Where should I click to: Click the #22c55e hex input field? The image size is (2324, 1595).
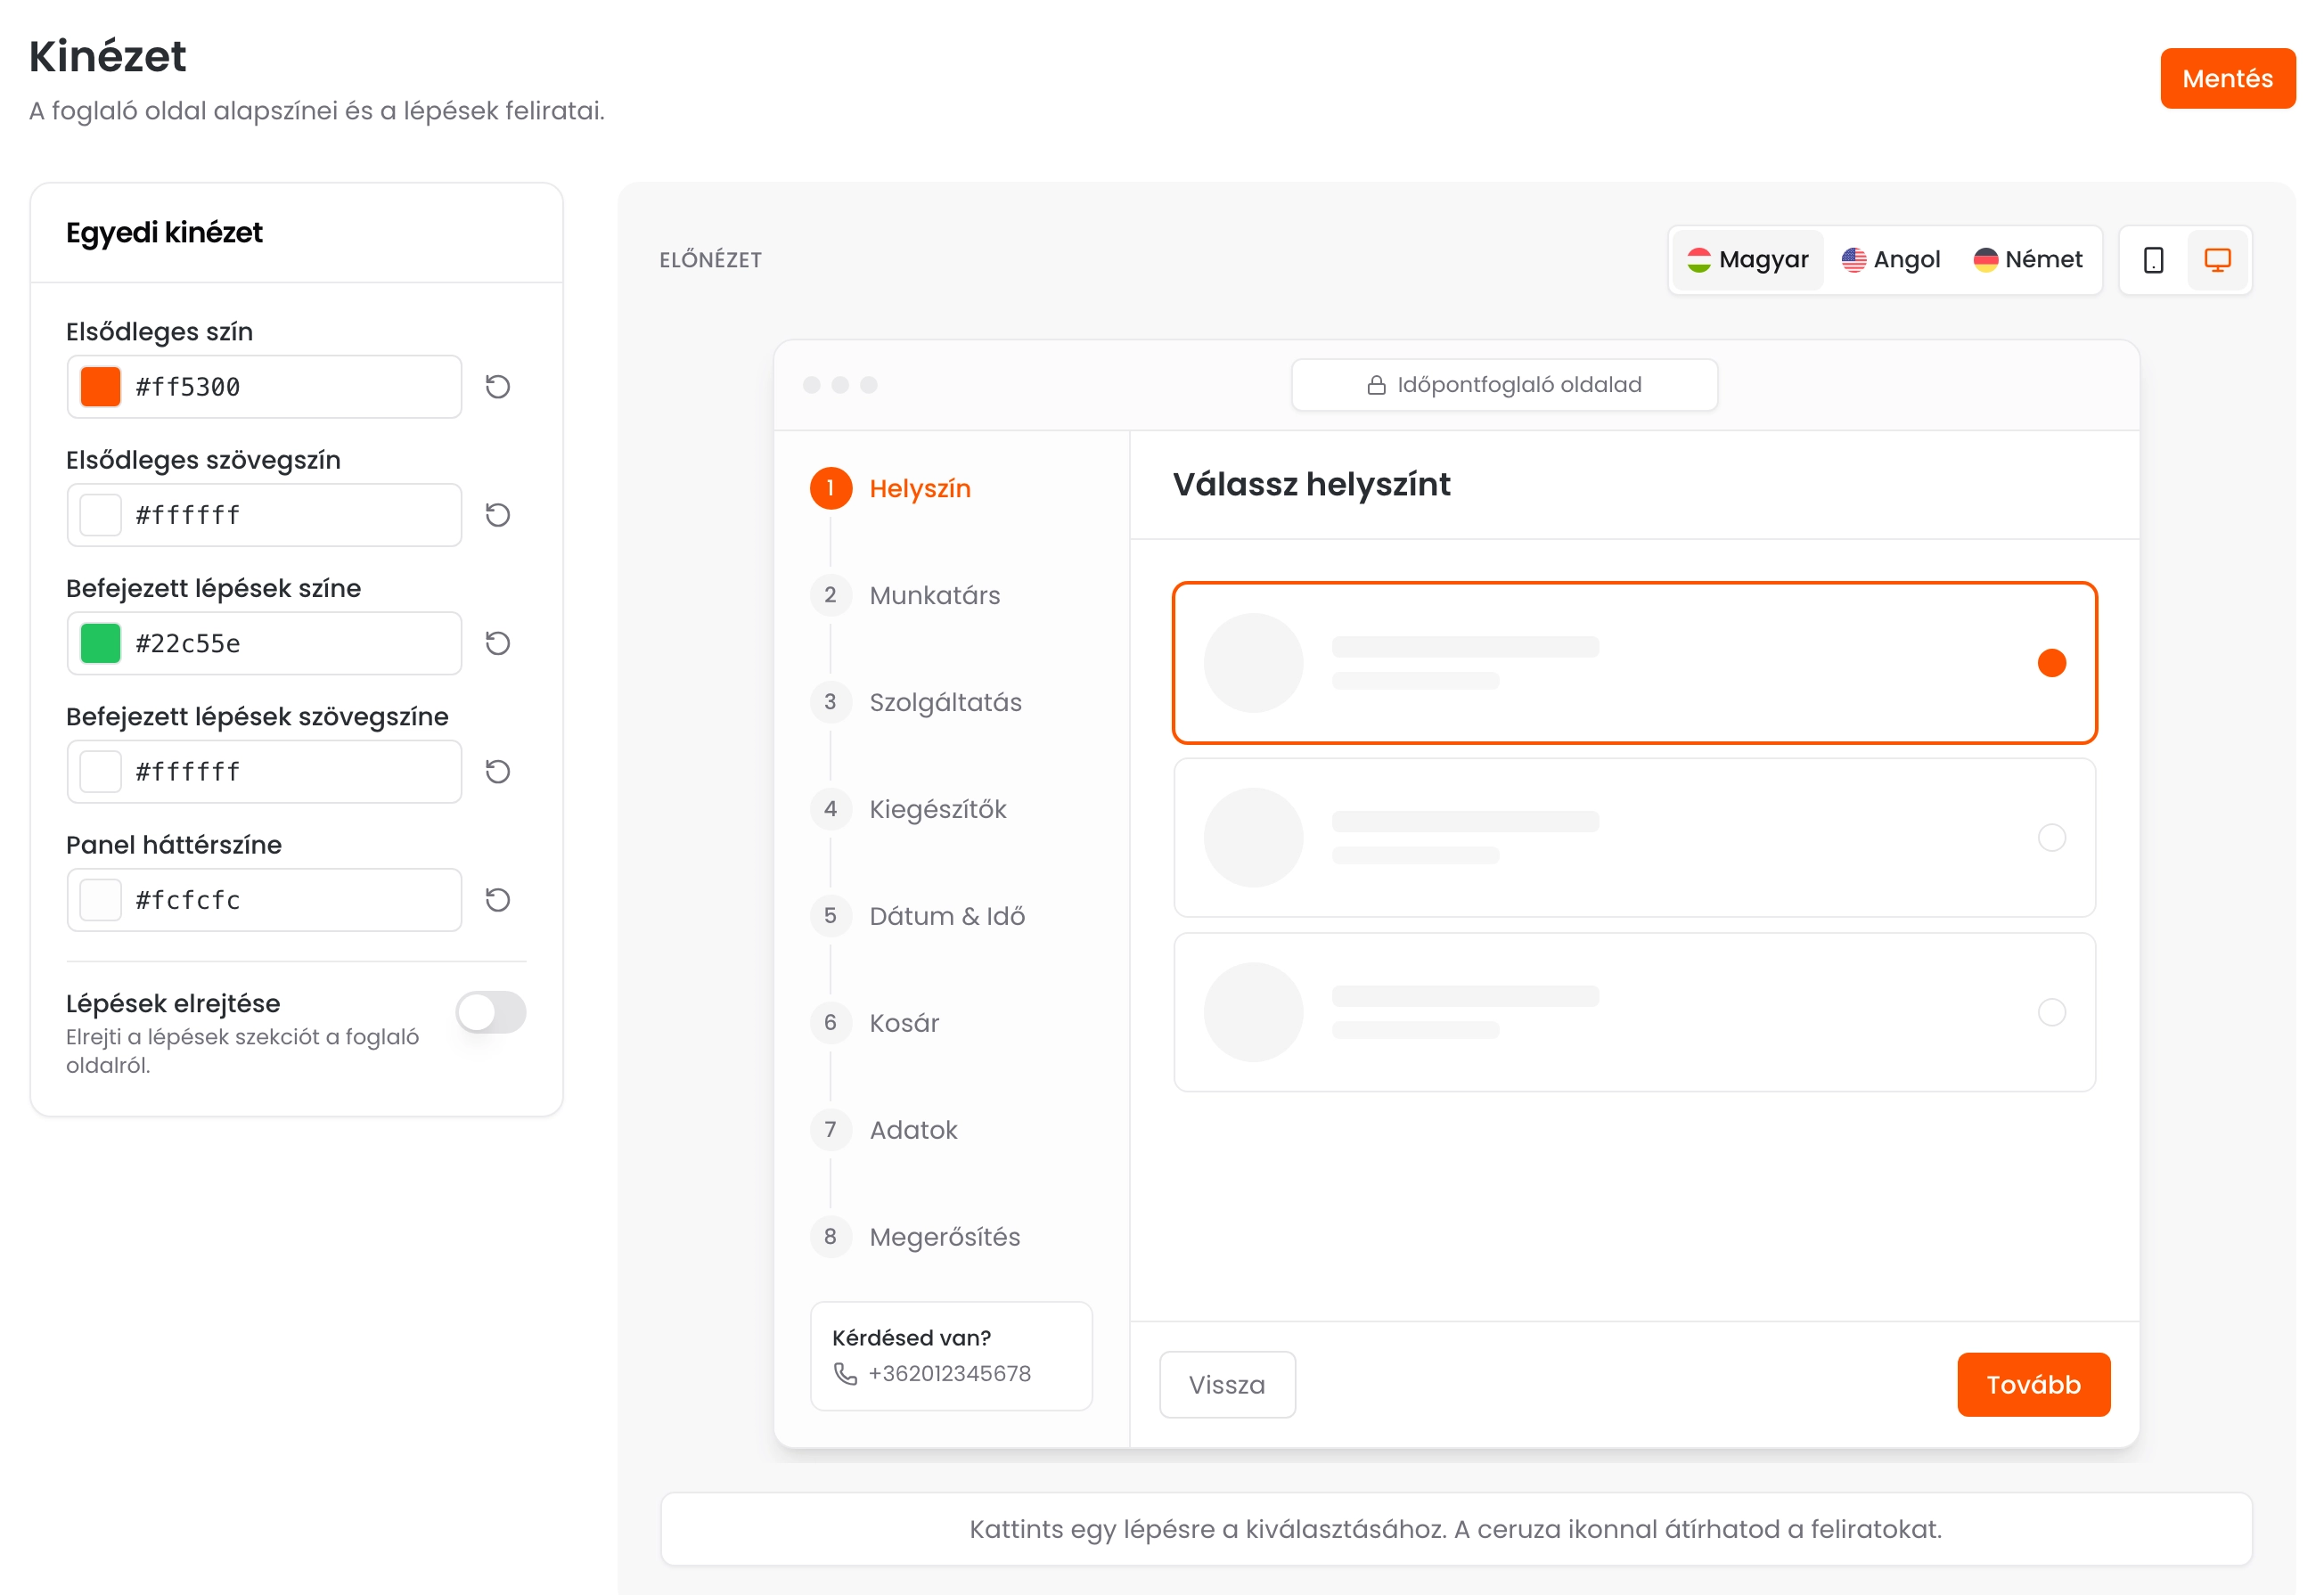tap(264, 643)
